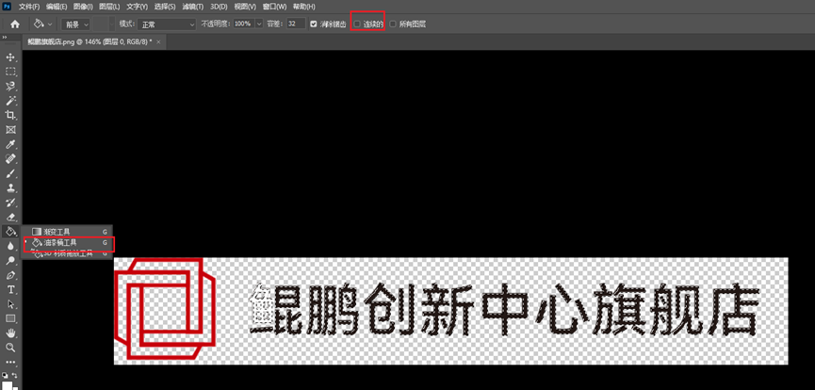815x390 pixels.
Task: Open the 视图(V) menu
Action: tap(245, 7)
